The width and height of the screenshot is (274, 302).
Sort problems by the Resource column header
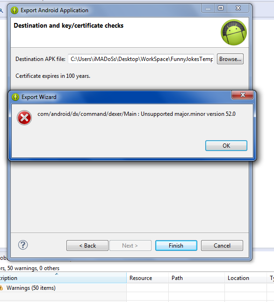click(x=147, y=278)
